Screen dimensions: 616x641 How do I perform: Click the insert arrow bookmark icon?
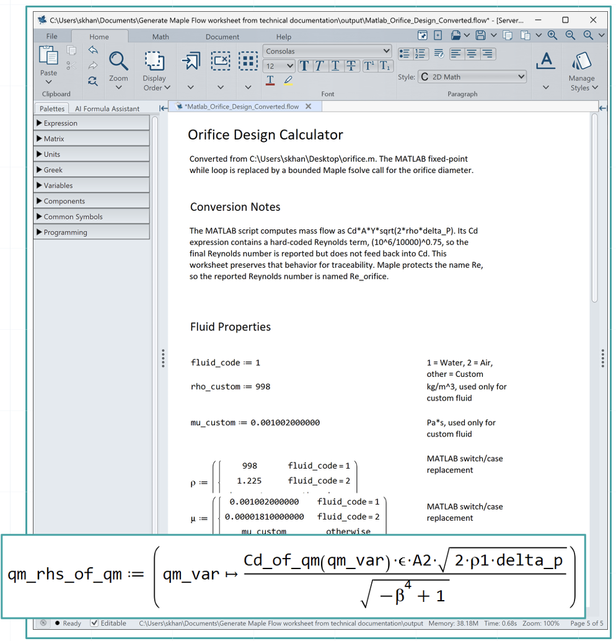[191, 61]
